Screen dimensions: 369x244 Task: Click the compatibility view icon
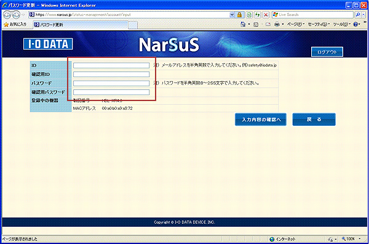248,15
